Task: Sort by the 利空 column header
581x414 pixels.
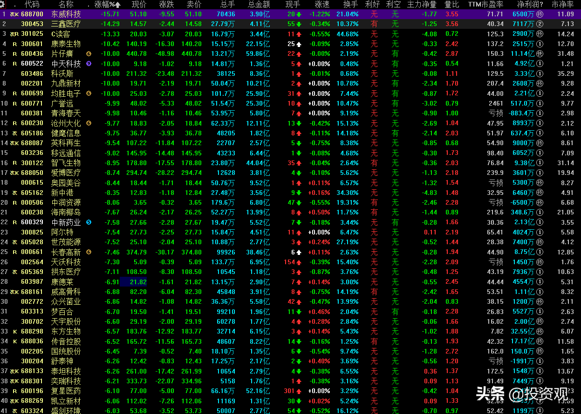Action: pyautogui.click(x=394, y=4)
